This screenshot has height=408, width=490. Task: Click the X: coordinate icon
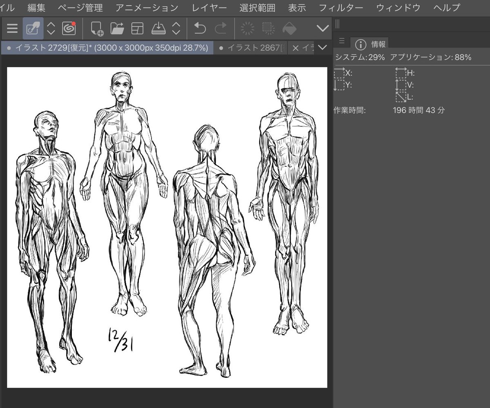pyautogui.click(x=339, y=73)
